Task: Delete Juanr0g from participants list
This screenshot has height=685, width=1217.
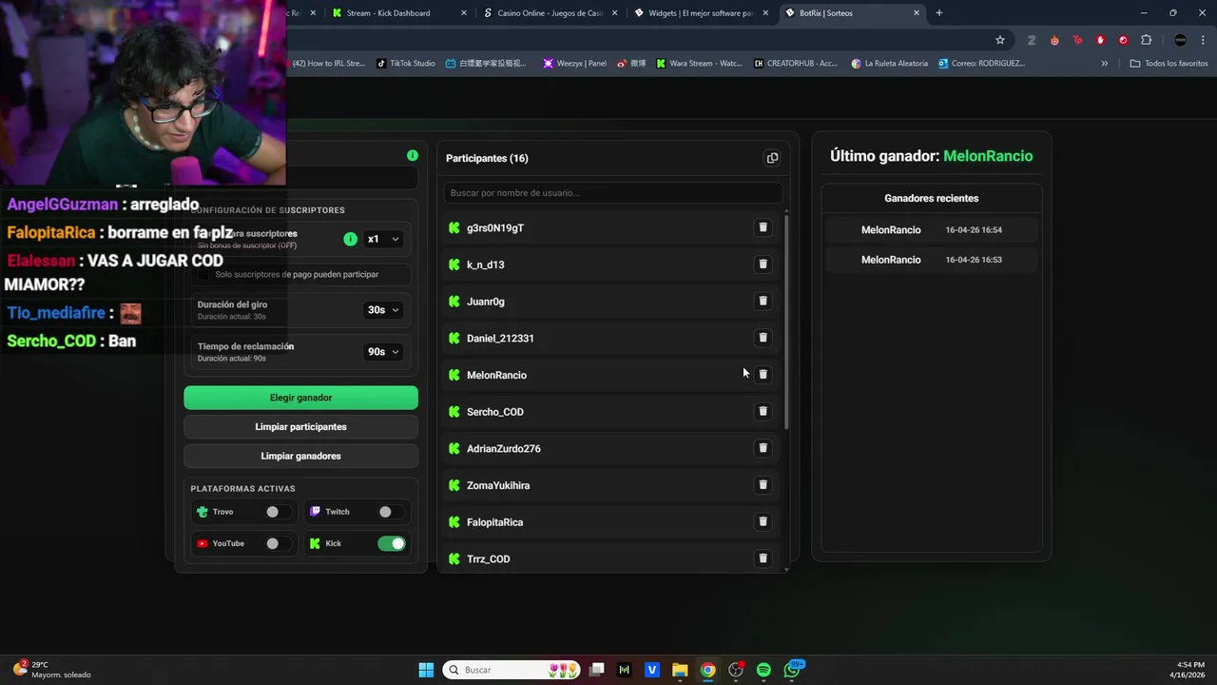Action: click(763, 301)
